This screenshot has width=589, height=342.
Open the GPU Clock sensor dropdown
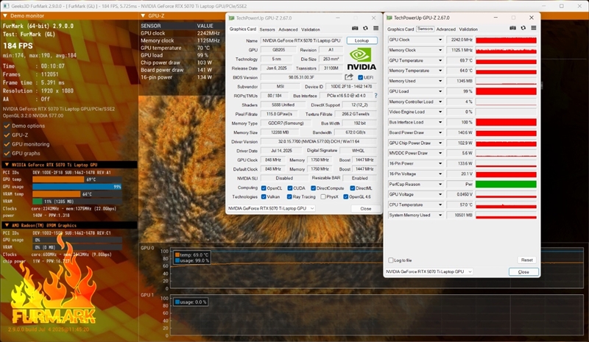(x=440, y=40)
